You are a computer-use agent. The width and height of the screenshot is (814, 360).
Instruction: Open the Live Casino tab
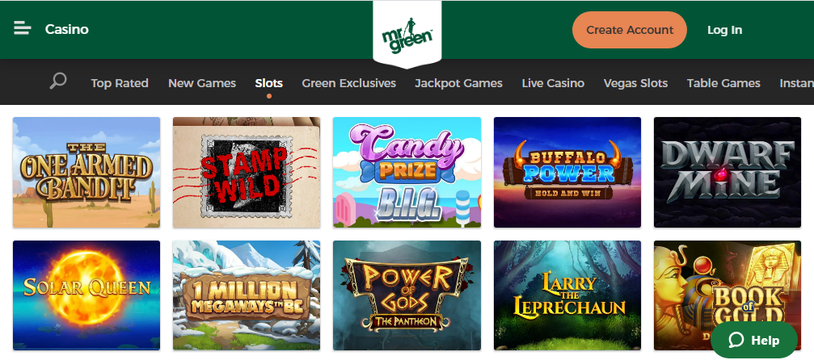(553, 83)
